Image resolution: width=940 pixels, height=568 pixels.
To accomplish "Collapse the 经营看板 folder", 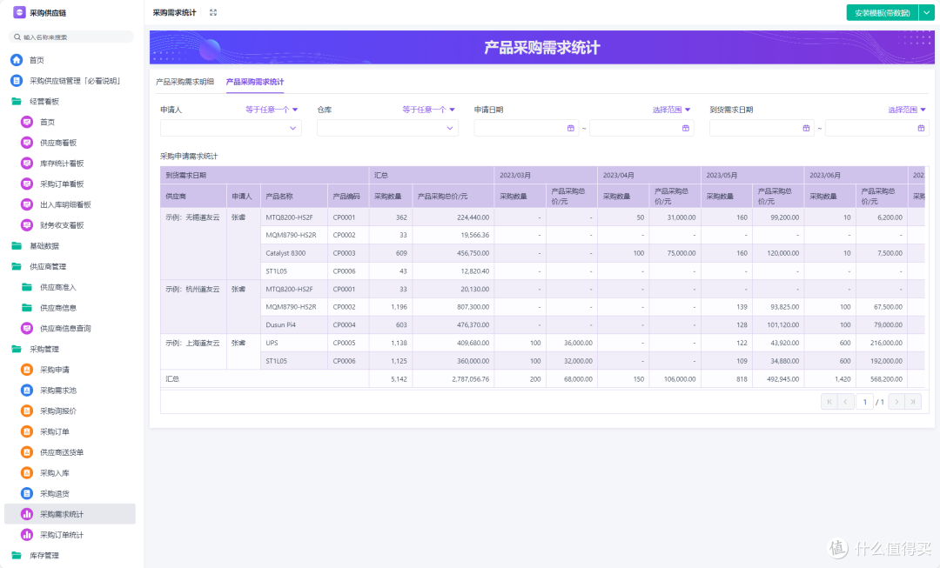I will pyautogui.click(x=17, y=101).
